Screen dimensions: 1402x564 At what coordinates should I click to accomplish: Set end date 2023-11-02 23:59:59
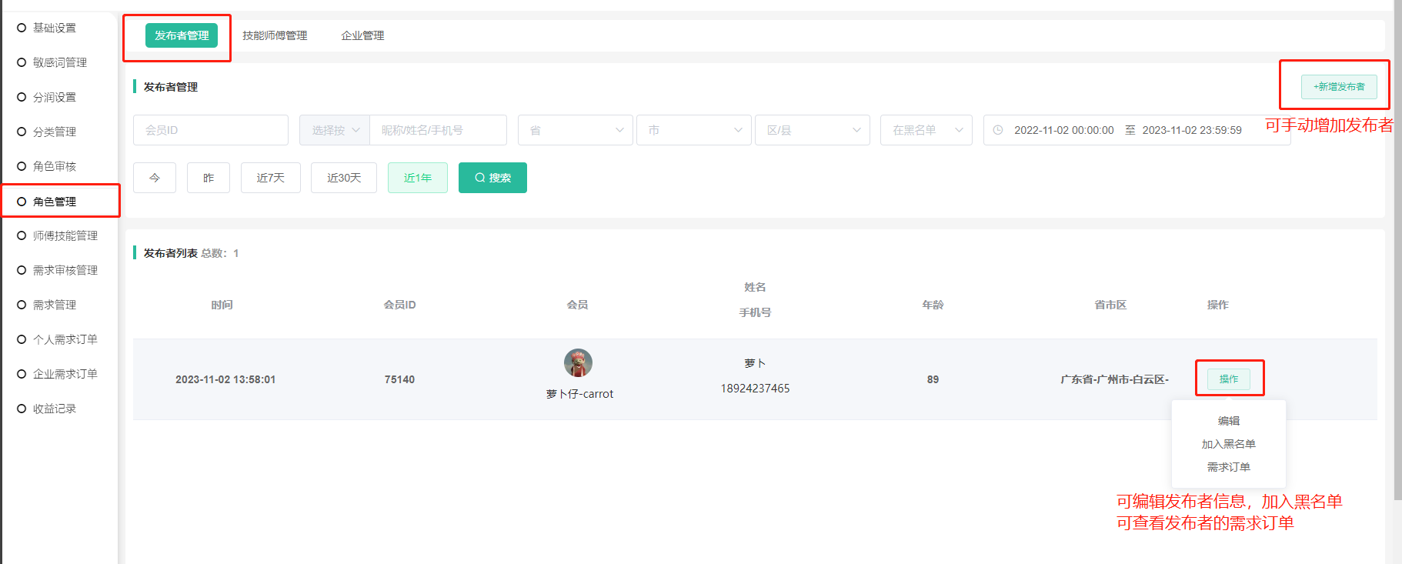tap(1192, 130)
